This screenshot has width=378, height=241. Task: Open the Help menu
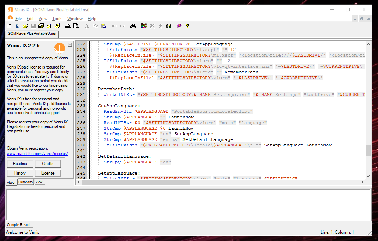click(92, 19)
